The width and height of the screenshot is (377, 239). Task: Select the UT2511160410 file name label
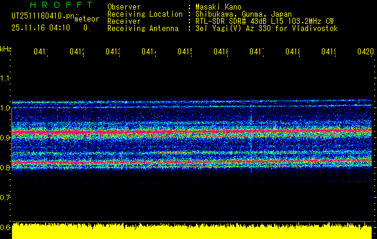(x=42, y=16)
